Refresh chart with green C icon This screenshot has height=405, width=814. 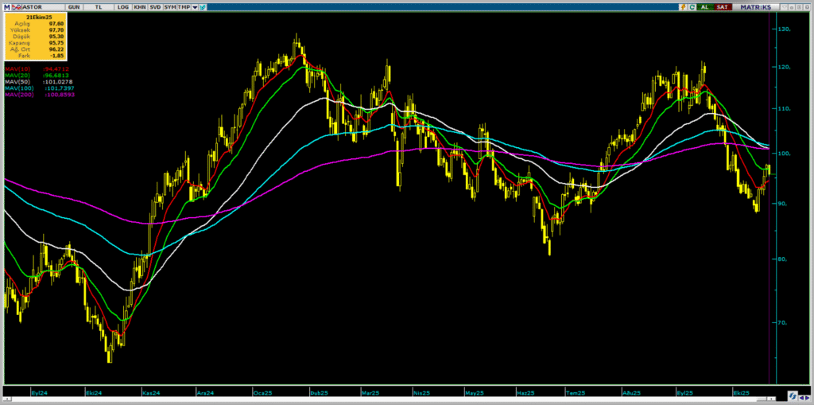691,6
